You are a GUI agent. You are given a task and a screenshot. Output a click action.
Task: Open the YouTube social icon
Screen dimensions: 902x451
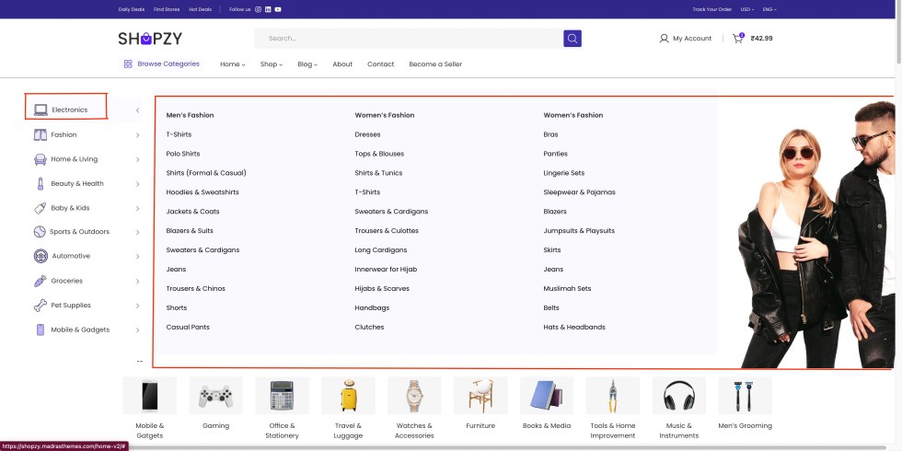278,9
